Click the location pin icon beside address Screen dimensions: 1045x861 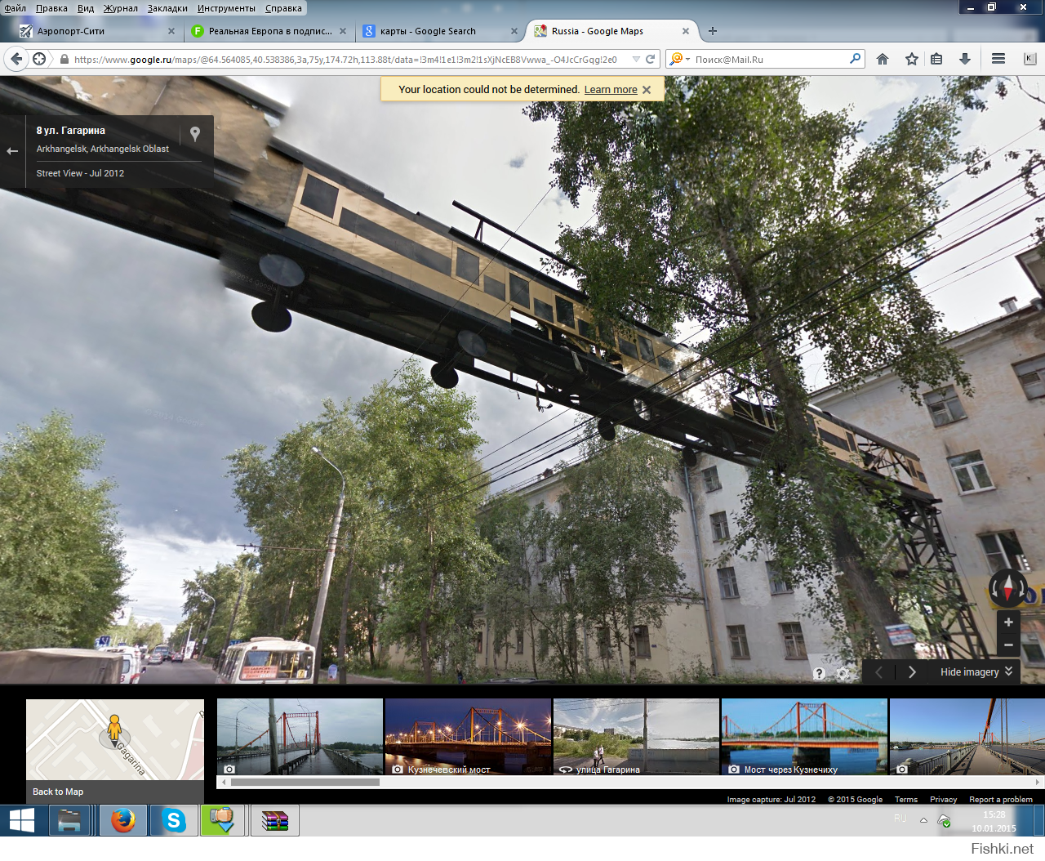pos(195,134)
